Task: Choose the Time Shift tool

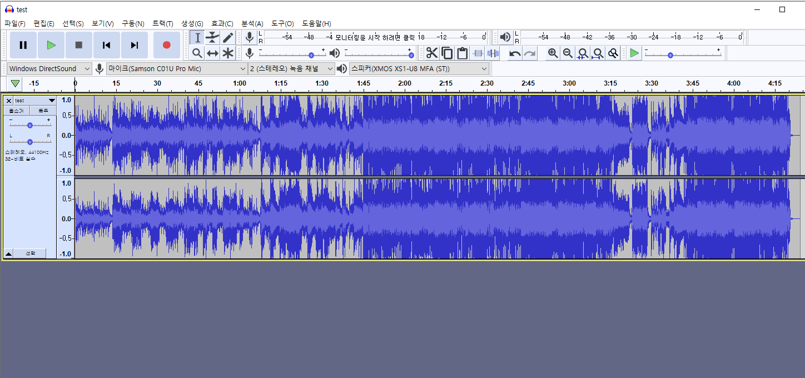Action: (x=212, y=53)
